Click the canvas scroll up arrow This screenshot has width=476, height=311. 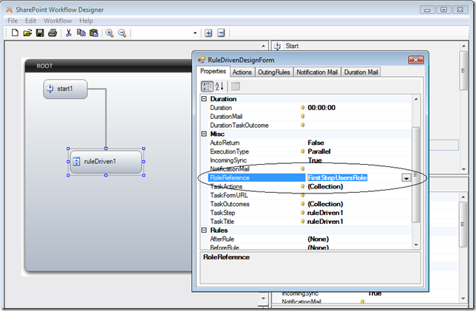point(263,46)
